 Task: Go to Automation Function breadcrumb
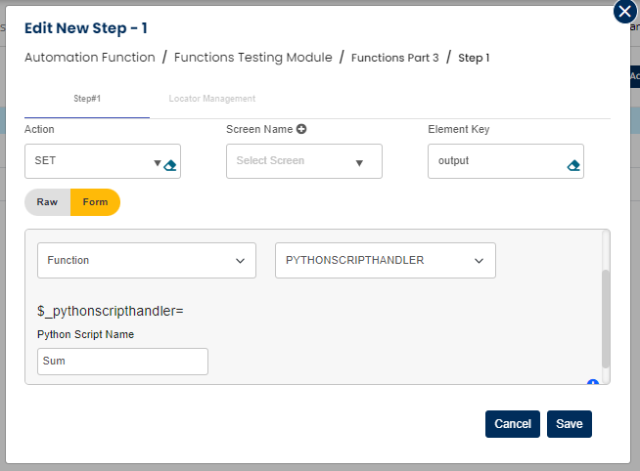[90, 58]
